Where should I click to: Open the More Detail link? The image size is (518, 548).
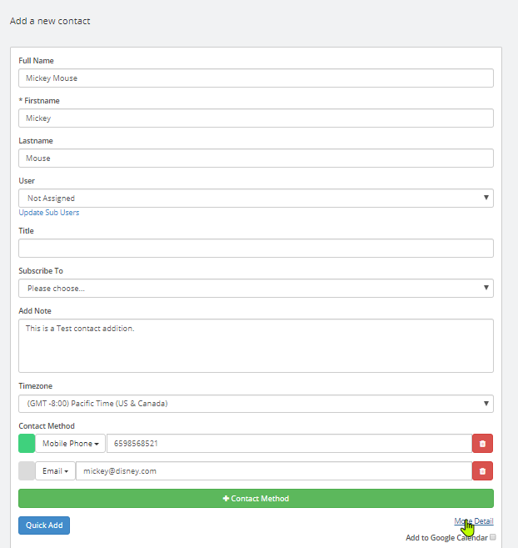(474, 521)
